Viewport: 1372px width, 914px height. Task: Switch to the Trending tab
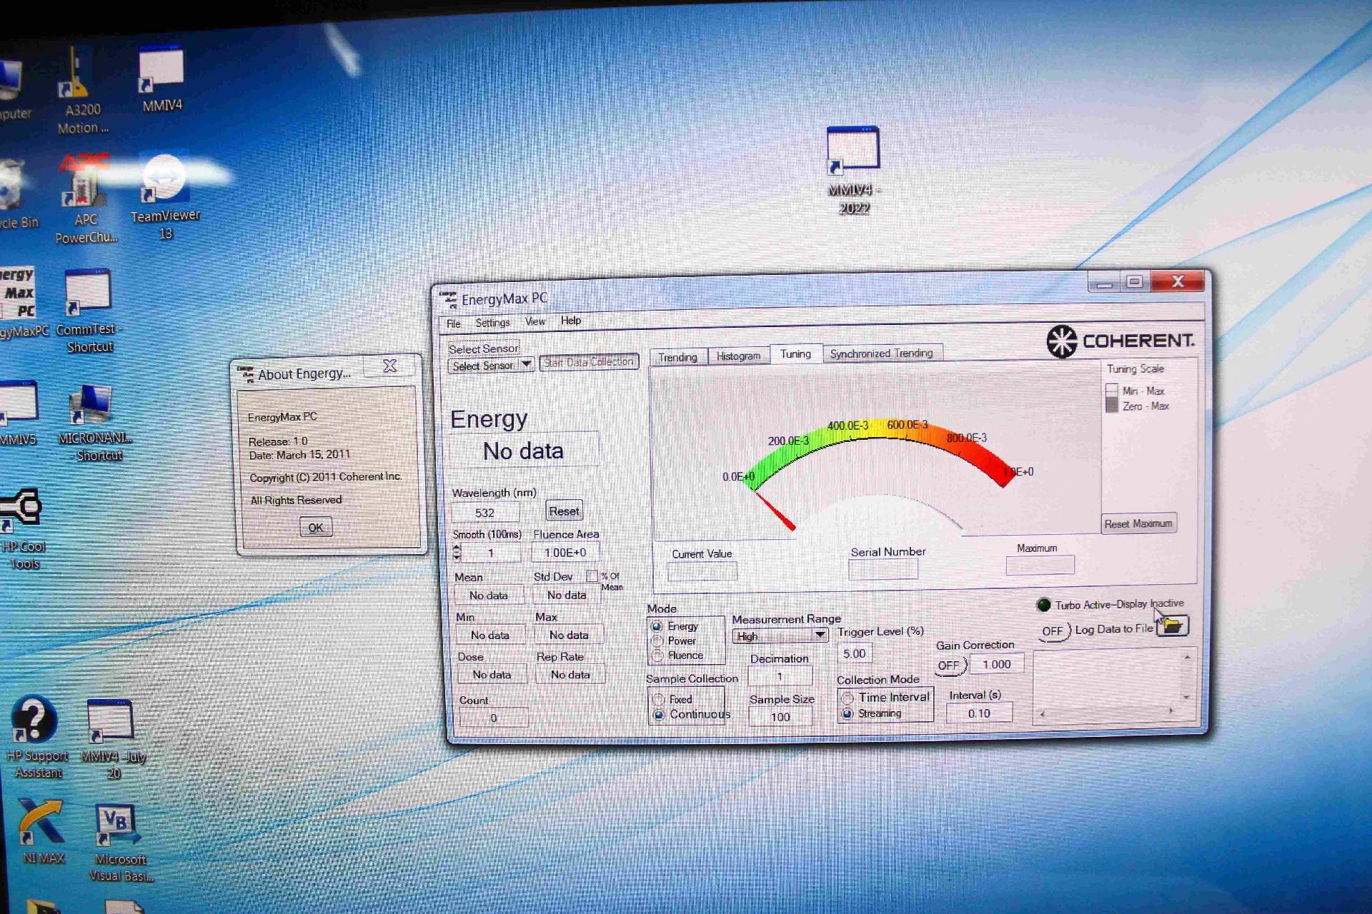click(677, 357)
